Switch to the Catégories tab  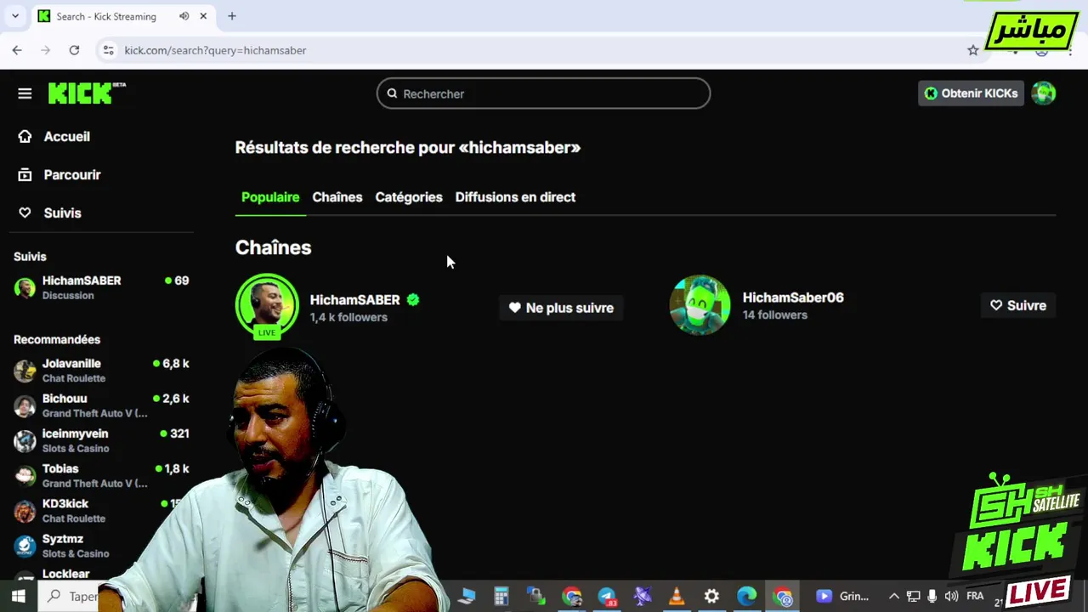tap(409, 197)
